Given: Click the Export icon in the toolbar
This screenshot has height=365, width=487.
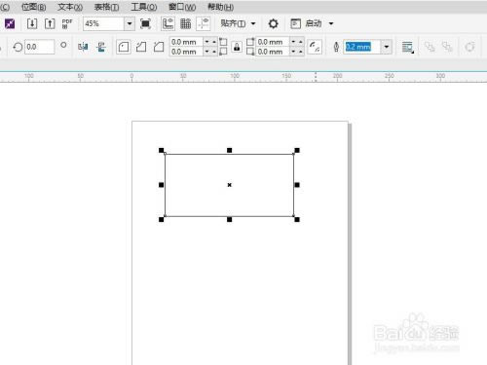Looking at the screenshot, I should coord(50,23).
